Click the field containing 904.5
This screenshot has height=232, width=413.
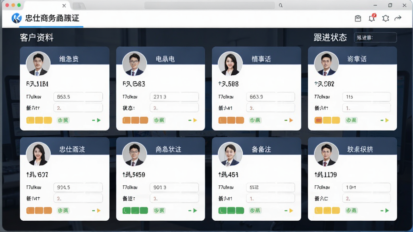click(x=78, y=187)
